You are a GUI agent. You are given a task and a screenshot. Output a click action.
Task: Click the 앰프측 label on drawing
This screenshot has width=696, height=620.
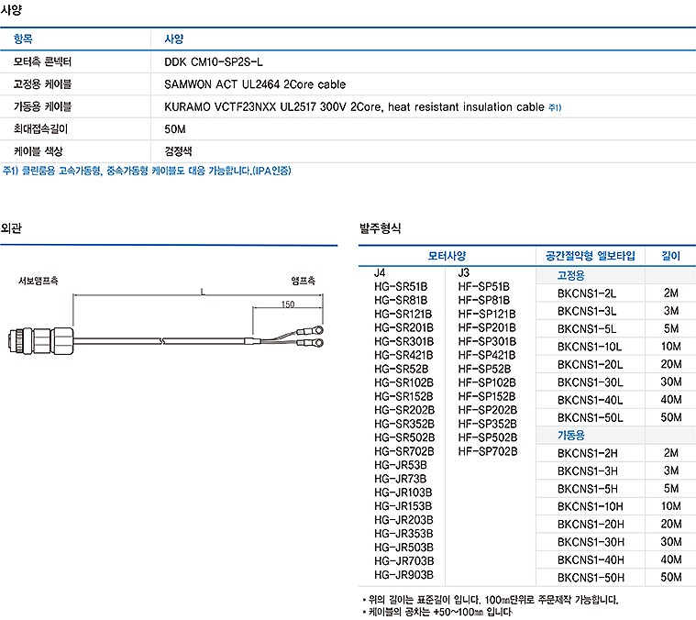point(303,281)
